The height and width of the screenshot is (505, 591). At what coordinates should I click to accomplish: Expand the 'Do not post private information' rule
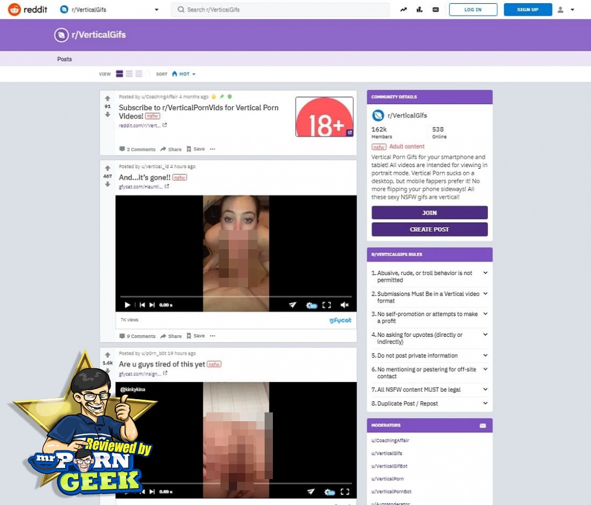(x=485, y=356)
